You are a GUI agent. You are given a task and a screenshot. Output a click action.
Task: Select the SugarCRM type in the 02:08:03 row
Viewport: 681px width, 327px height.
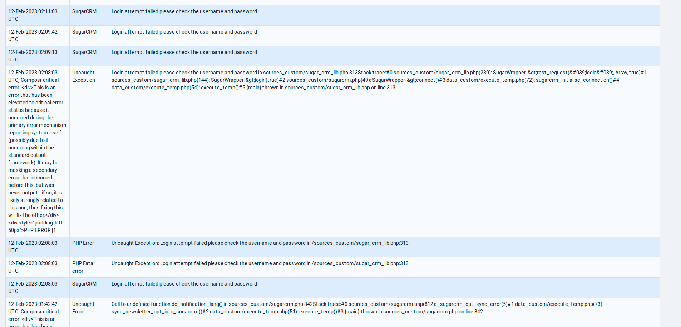(x=84, y=284)
